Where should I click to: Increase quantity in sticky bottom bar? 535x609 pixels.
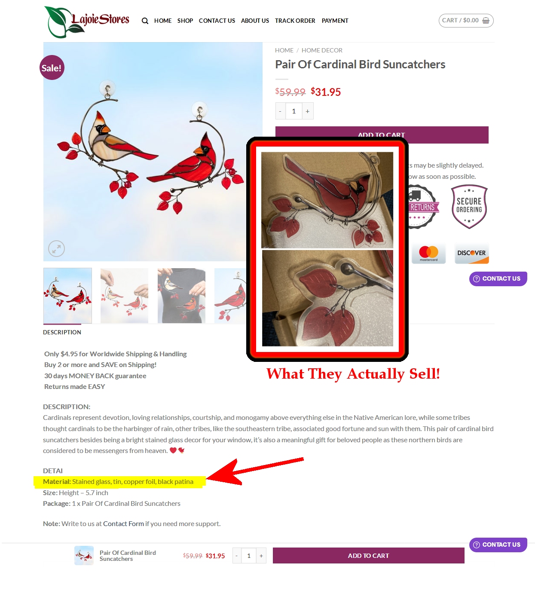(x=261, y=556)
